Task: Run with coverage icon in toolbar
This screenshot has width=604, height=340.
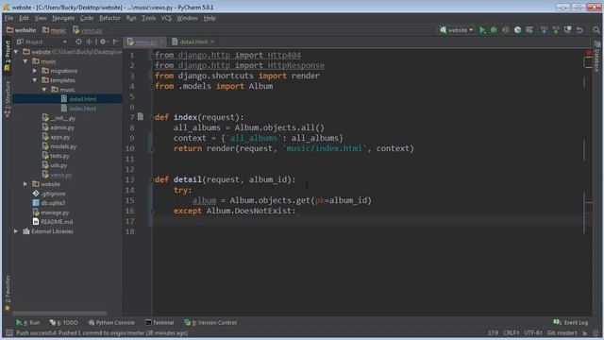Action: pos(506,30)
